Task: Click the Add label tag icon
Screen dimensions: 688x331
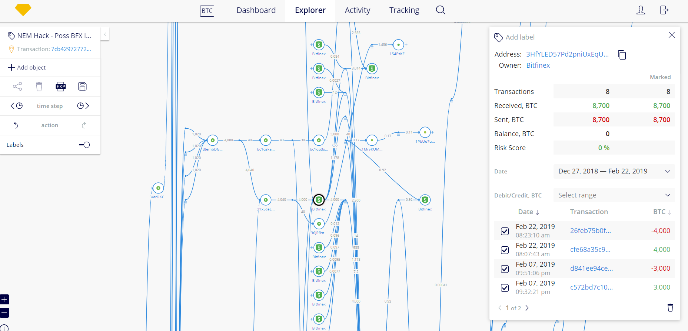Action: point(499,37)
